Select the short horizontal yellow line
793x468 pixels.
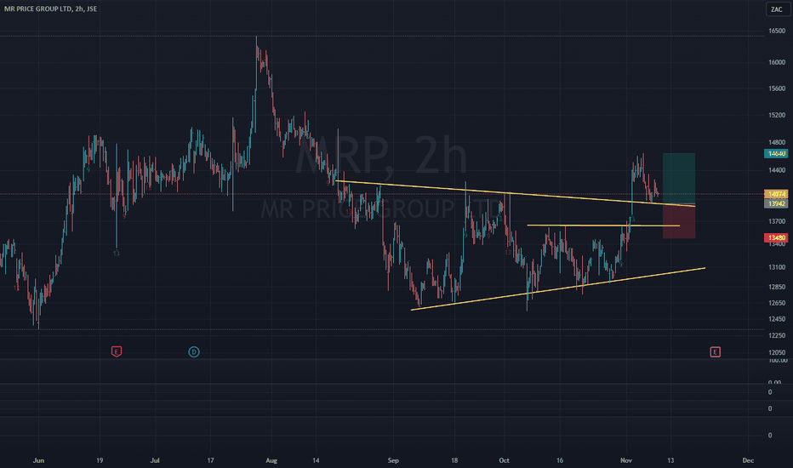(603, 225)
